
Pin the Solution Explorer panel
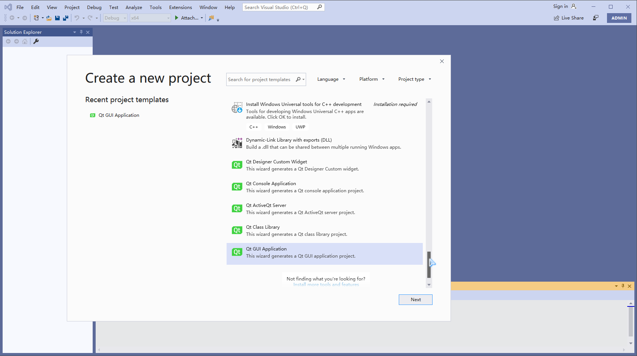tap(81, 32)
